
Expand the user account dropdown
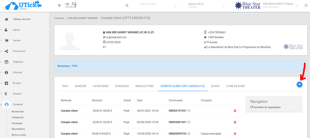click(297, 6)
